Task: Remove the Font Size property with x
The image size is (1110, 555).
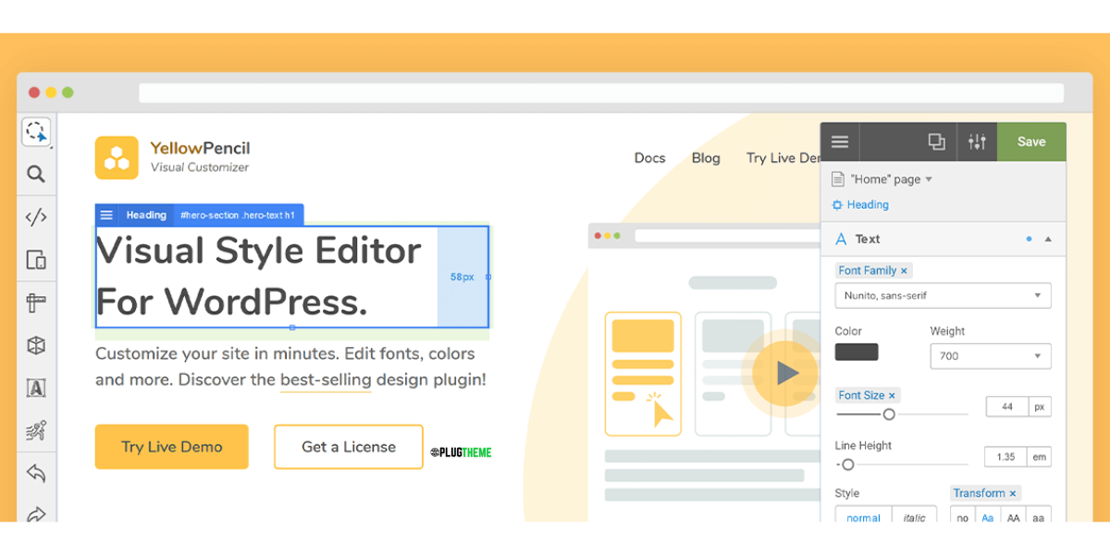Action: coord(892,395)
